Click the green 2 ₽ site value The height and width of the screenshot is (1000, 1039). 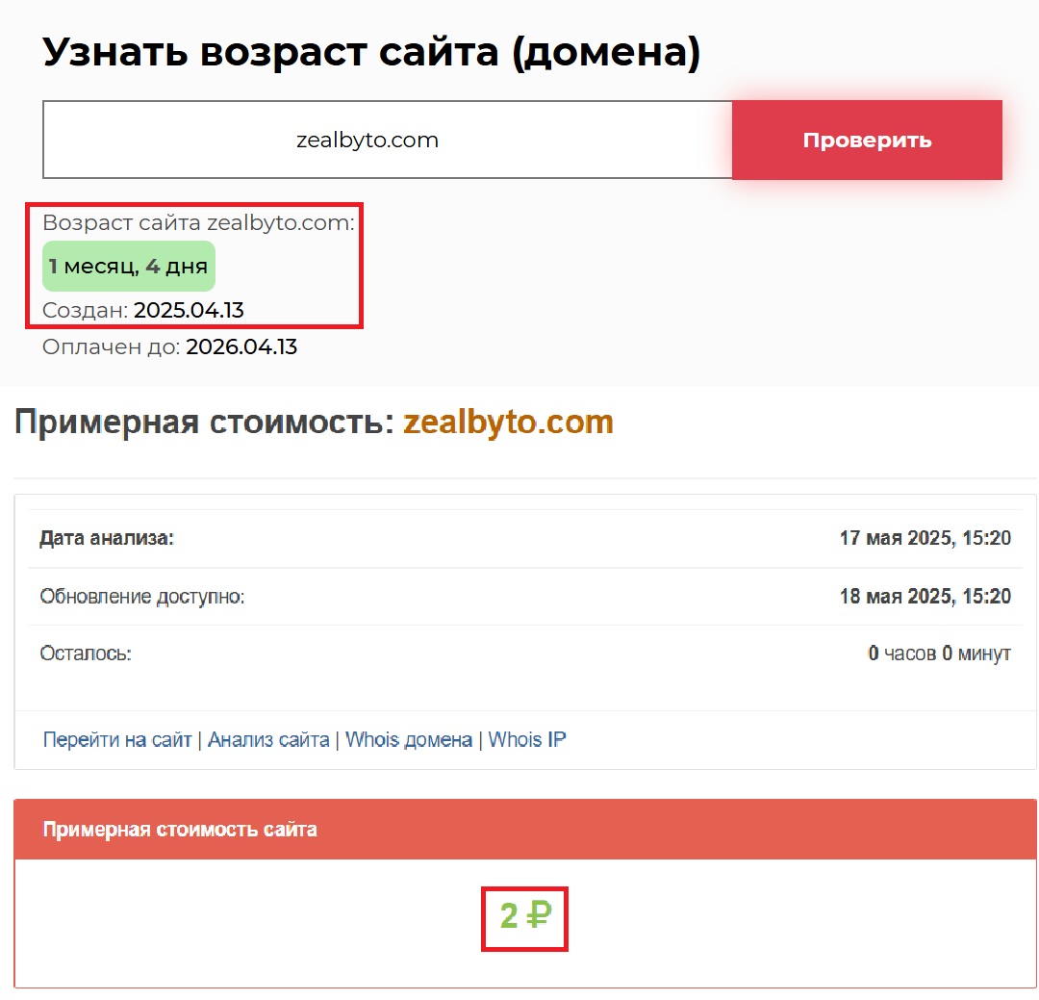click(x=524, y=916)
